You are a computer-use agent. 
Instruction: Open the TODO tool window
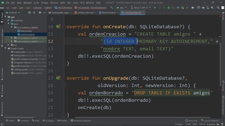click(x=10, y=121)
